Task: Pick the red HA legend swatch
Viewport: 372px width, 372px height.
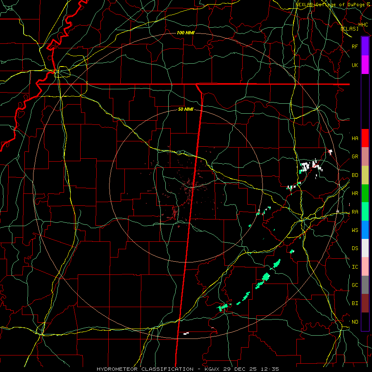Action: coord(365,138)
